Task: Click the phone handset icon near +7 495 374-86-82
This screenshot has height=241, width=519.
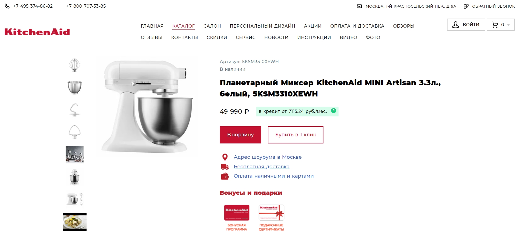Action: point(7,6)
